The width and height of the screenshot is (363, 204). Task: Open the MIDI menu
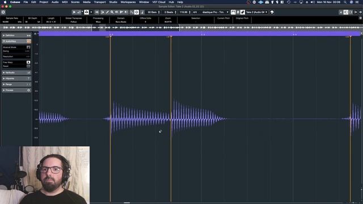pyautogui.click(x=65, y=2)
